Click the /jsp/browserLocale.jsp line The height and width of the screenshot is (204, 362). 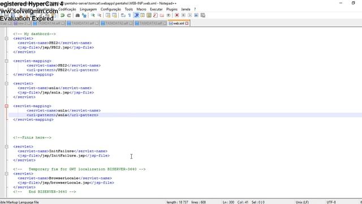click(x=66, y=182)
